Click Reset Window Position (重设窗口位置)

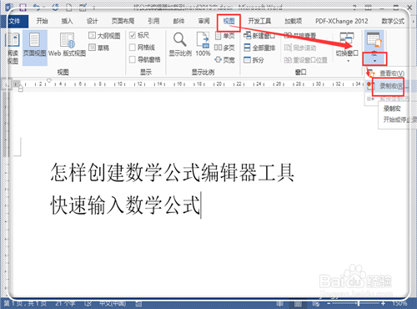click(305, 59)
